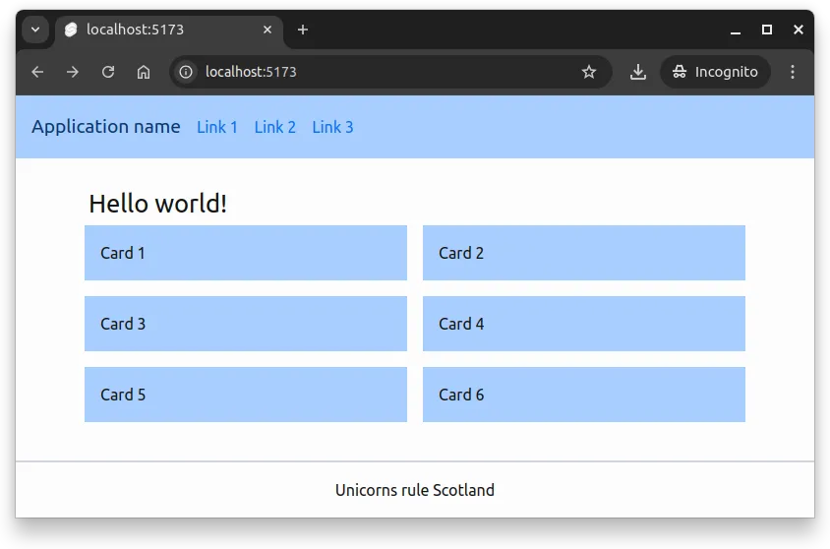Open a new tab with plus button
This screenshot has height=549, width=830.
[x=303, y=30]
